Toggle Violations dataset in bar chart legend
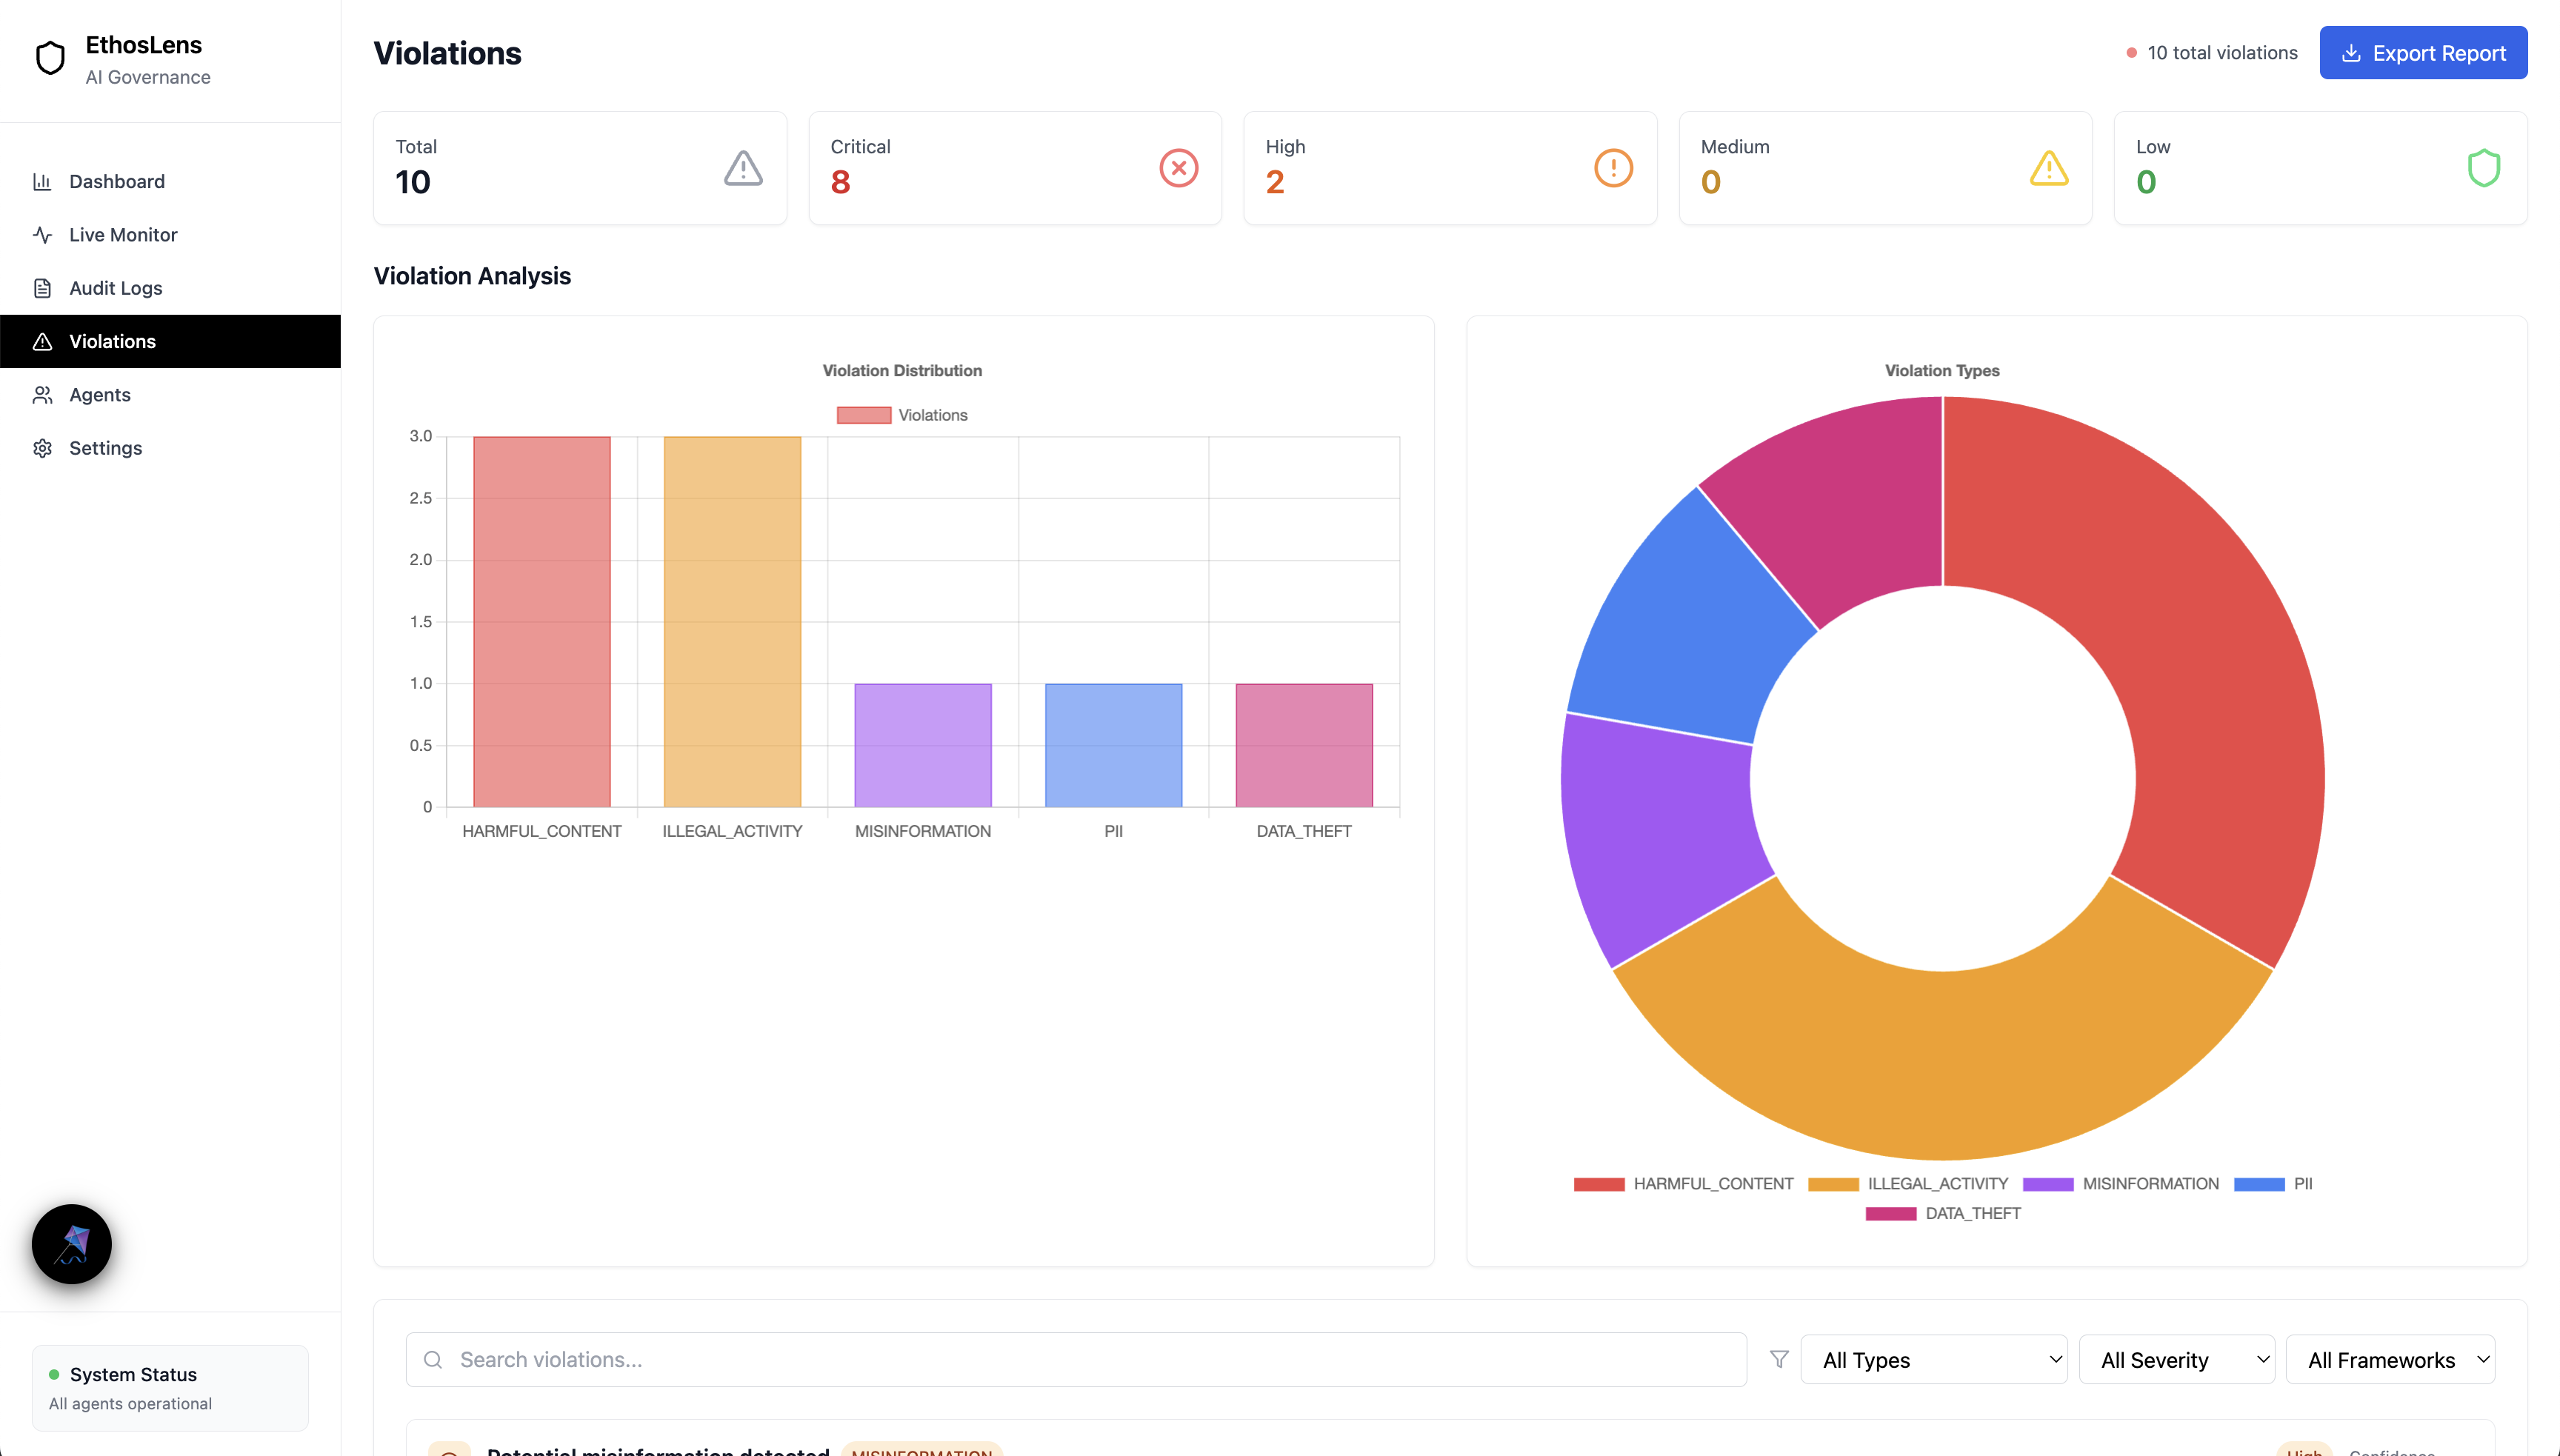 point(902,415)
